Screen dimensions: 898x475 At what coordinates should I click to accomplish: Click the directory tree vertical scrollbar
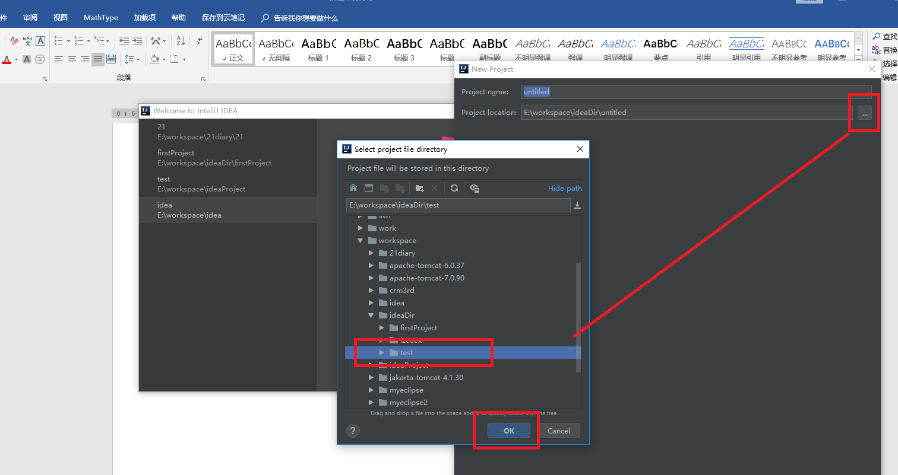(578, 318)
